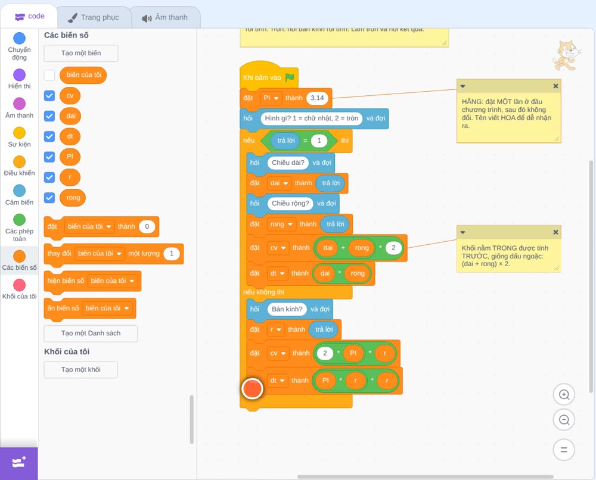Uncheck the r variable checkbox
This screenshot has width=596, height=480.
[49, 177]
